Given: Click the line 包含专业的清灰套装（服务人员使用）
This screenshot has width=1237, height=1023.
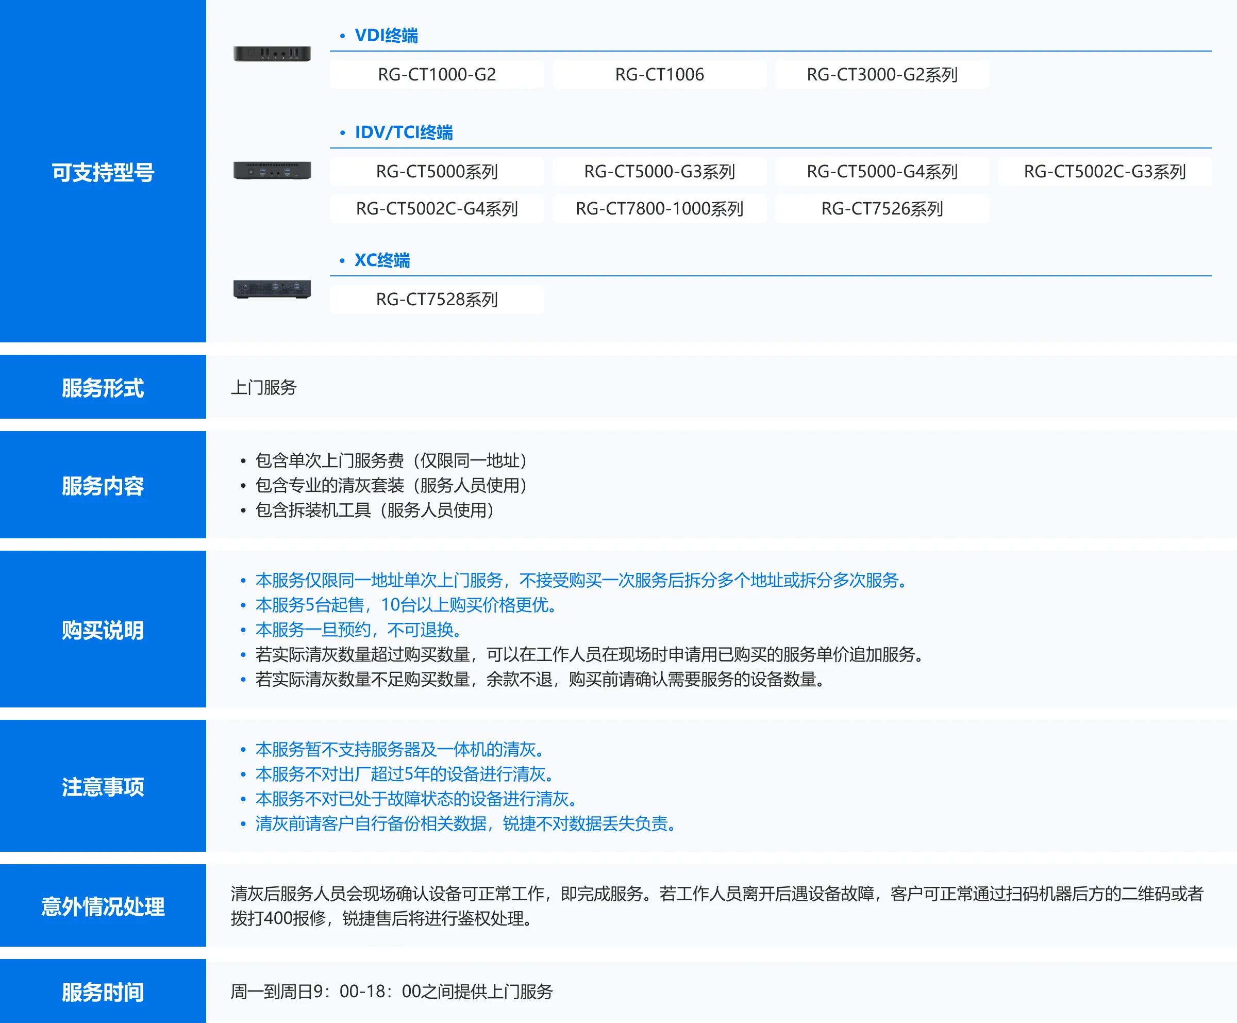Looking at the screenshot, I should pyautogui.click(x=391, y=485).
